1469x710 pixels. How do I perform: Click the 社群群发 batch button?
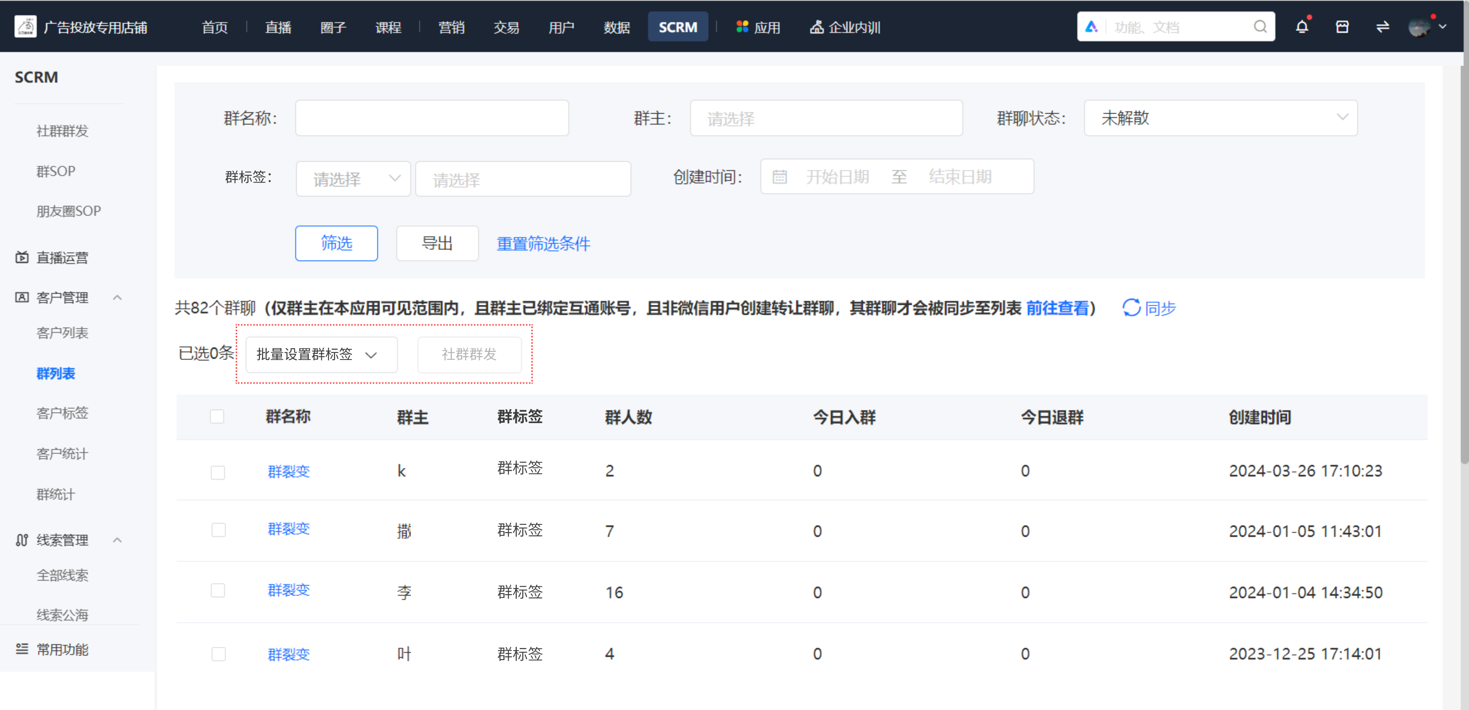click(x=469, y=354)
